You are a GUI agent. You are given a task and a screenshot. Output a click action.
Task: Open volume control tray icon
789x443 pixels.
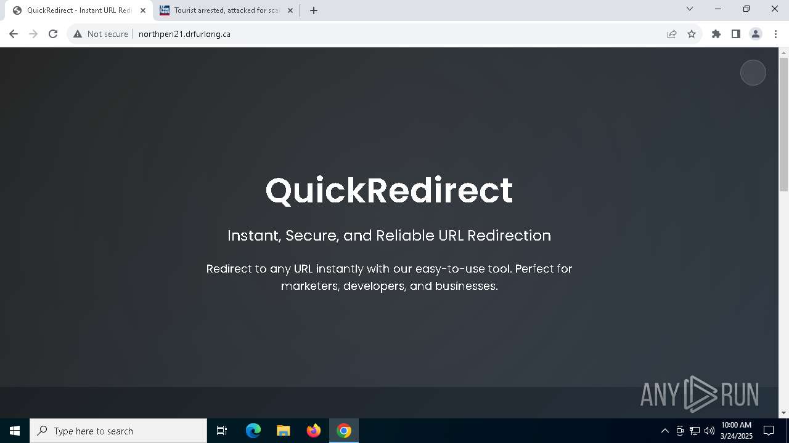point(709,431)
